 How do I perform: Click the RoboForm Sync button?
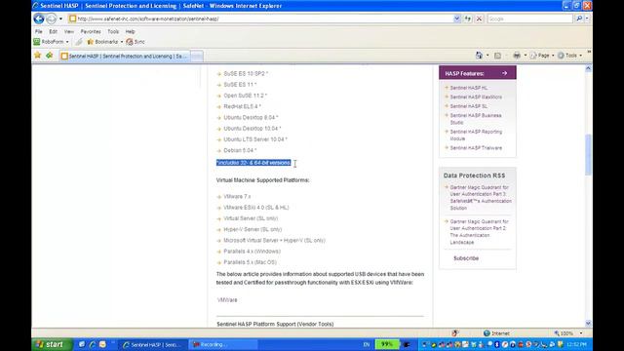[136, 42]
